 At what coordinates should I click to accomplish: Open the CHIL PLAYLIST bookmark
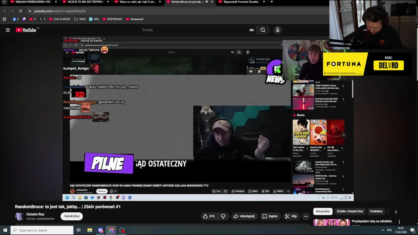point(60,19)
